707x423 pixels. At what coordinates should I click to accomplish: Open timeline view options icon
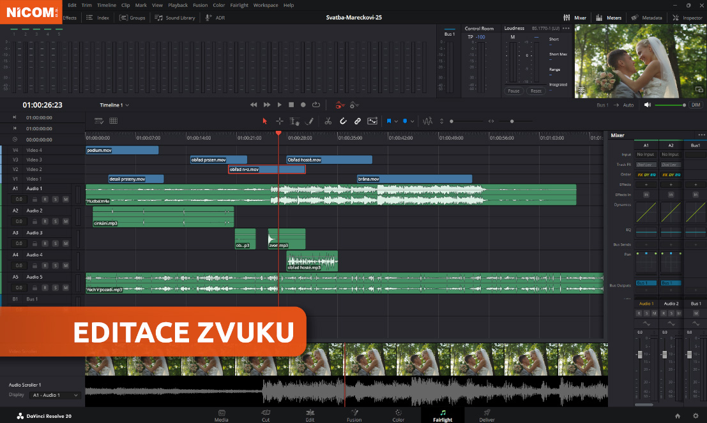(99, 121)
